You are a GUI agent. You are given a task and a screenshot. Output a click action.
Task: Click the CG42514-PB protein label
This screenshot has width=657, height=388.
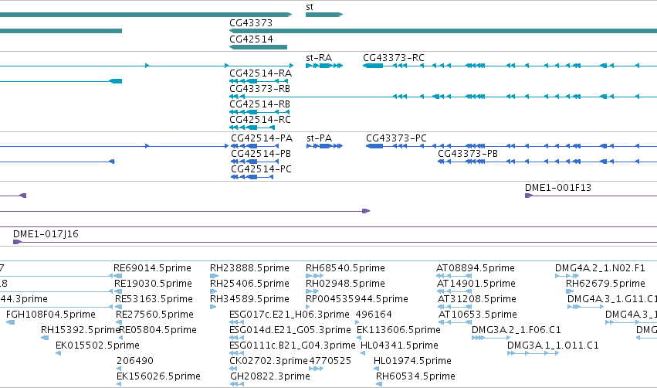261,154
